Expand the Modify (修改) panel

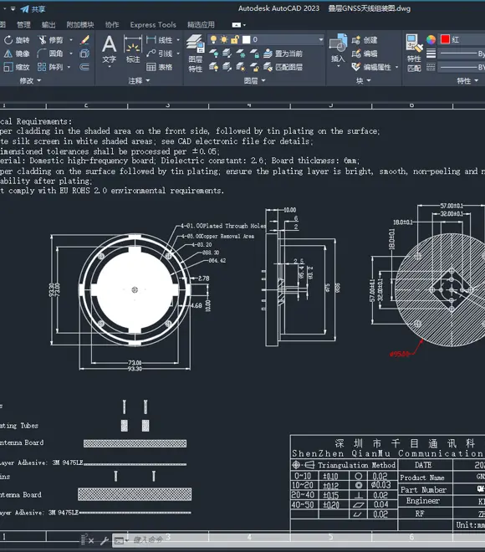coord(30,80)
